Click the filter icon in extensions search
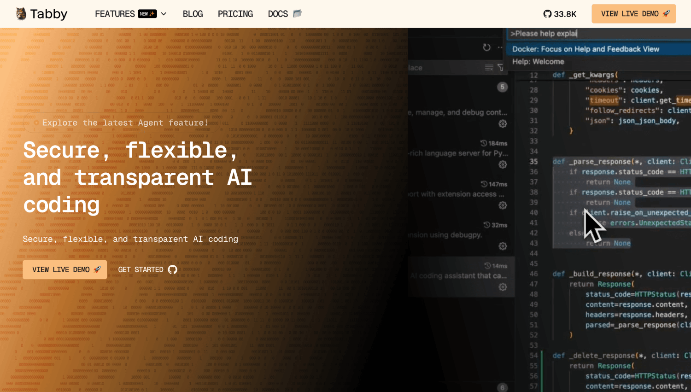This screenshot has width=691, height=392. pos(501,68)
